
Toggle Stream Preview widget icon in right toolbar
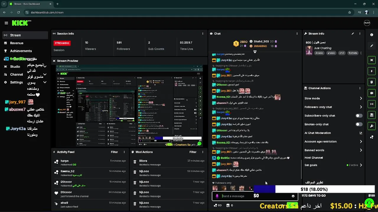coord(372,60)
